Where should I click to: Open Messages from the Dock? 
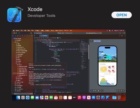tap(32, 98)
